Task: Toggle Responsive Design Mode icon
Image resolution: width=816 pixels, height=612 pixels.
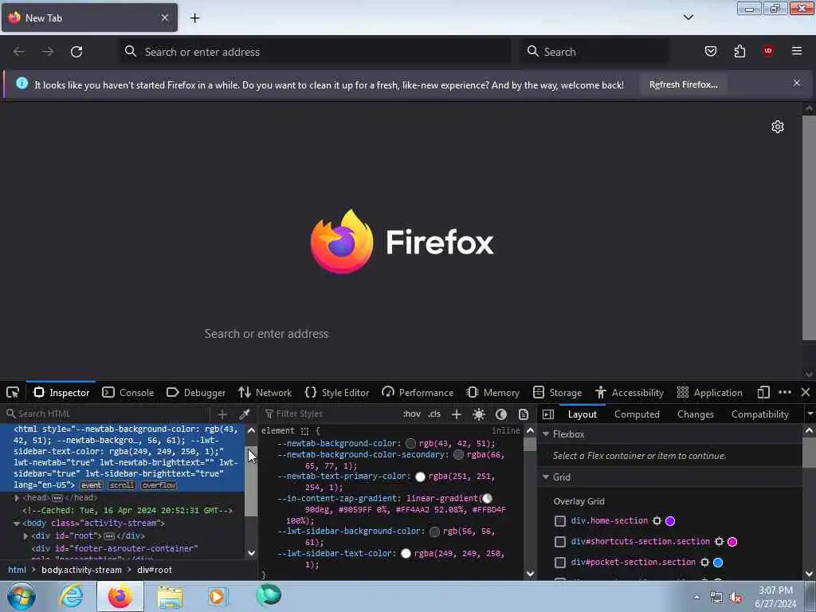Action: pos(763,392)
